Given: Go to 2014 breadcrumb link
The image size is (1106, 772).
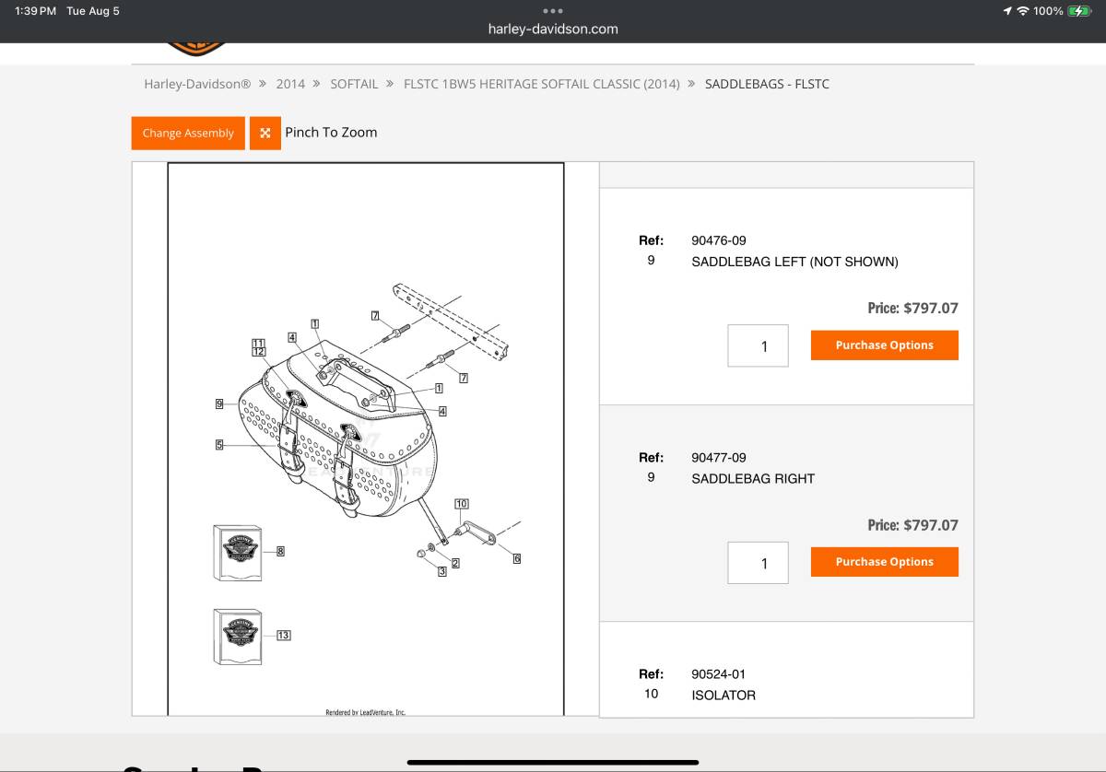Looking at the screenshot, I should click(290, 84).
